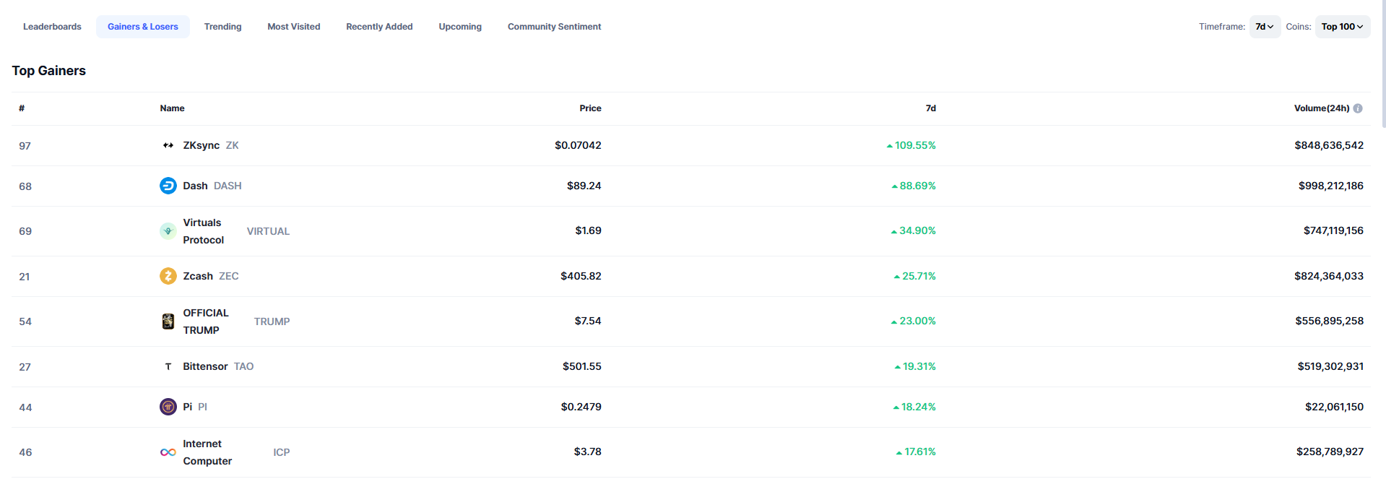This screenshot has height=479, width=1386.
Task: Click the orange Zcash coin logo
Action: [x=168, y=276]
